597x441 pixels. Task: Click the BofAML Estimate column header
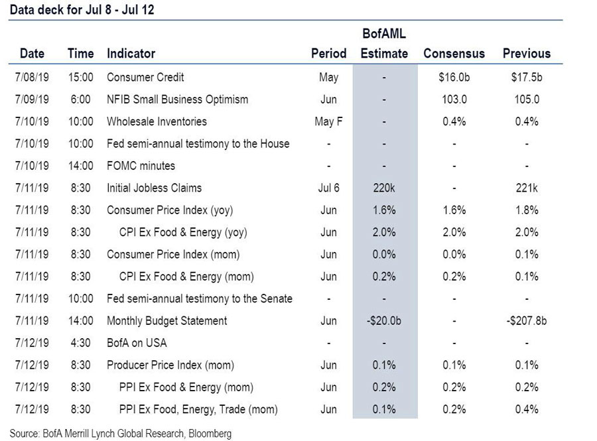(x=384, y=43)
